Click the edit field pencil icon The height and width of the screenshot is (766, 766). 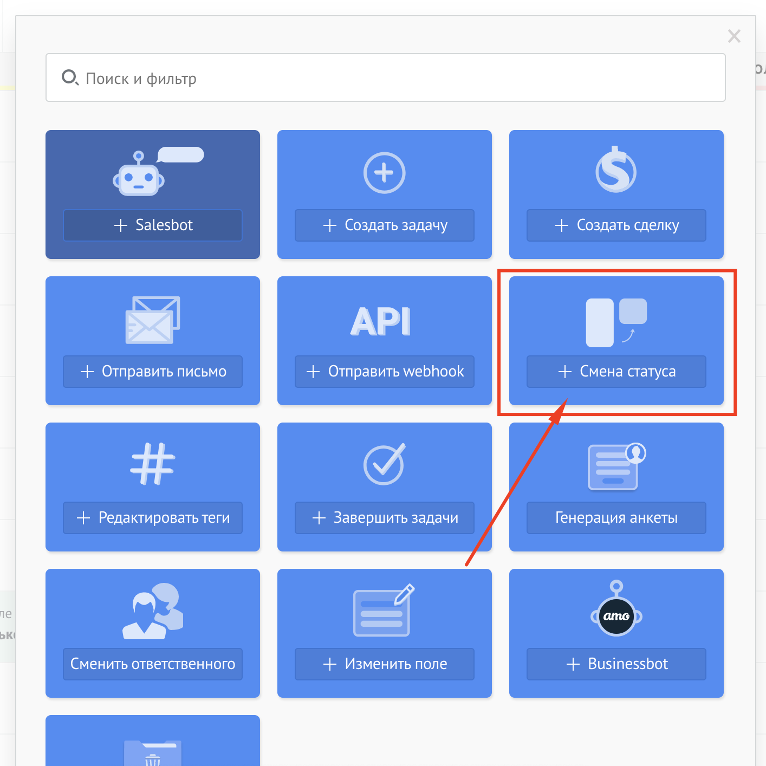coord(384,611)
